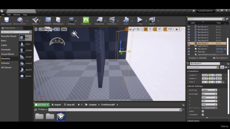Click the Build toolbar icon

[126, 21]
